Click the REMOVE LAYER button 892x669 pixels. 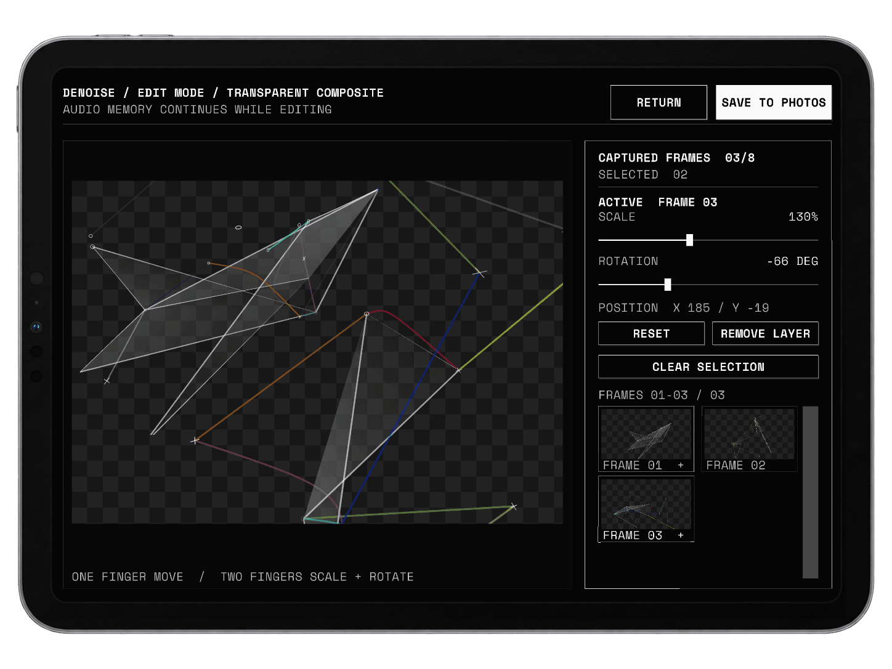pos(765,333)
